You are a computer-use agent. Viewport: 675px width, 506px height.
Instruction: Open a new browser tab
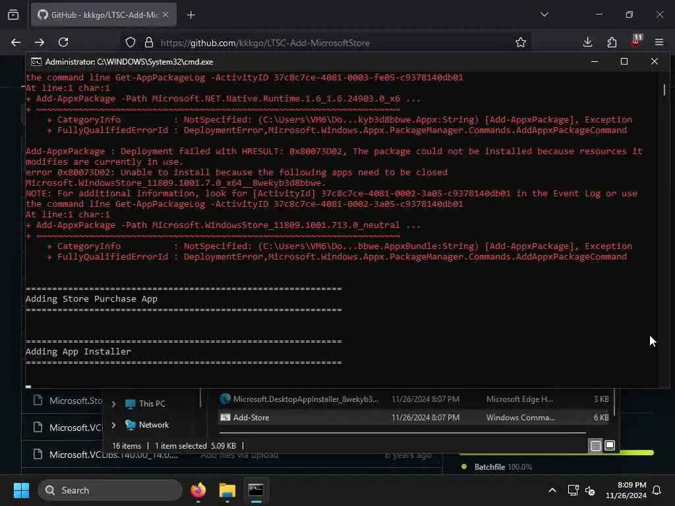191,15
